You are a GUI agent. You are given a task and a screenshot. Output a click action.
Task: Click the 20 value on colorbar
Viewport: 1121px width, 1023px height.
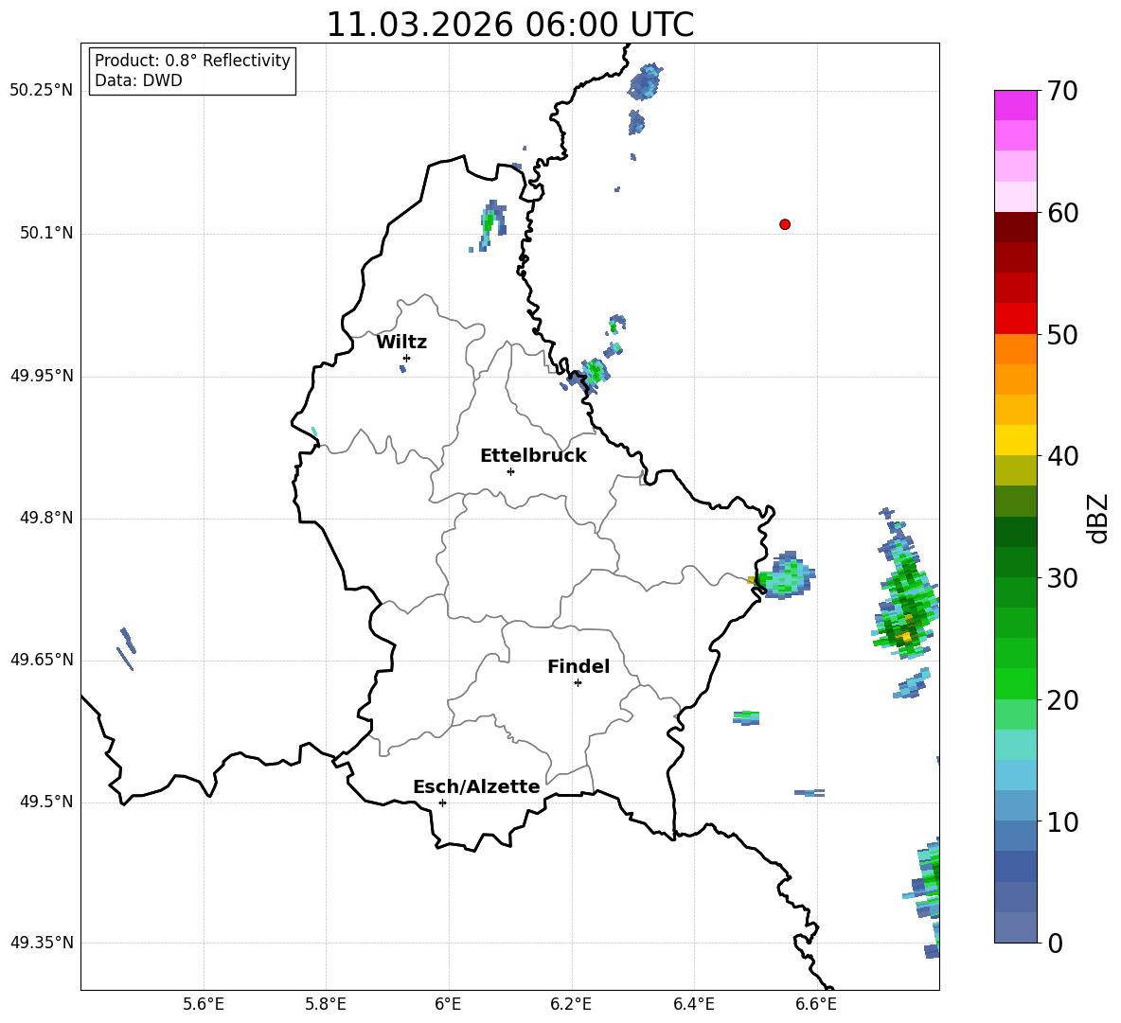pyautogui.click(x=1061, y=700)
